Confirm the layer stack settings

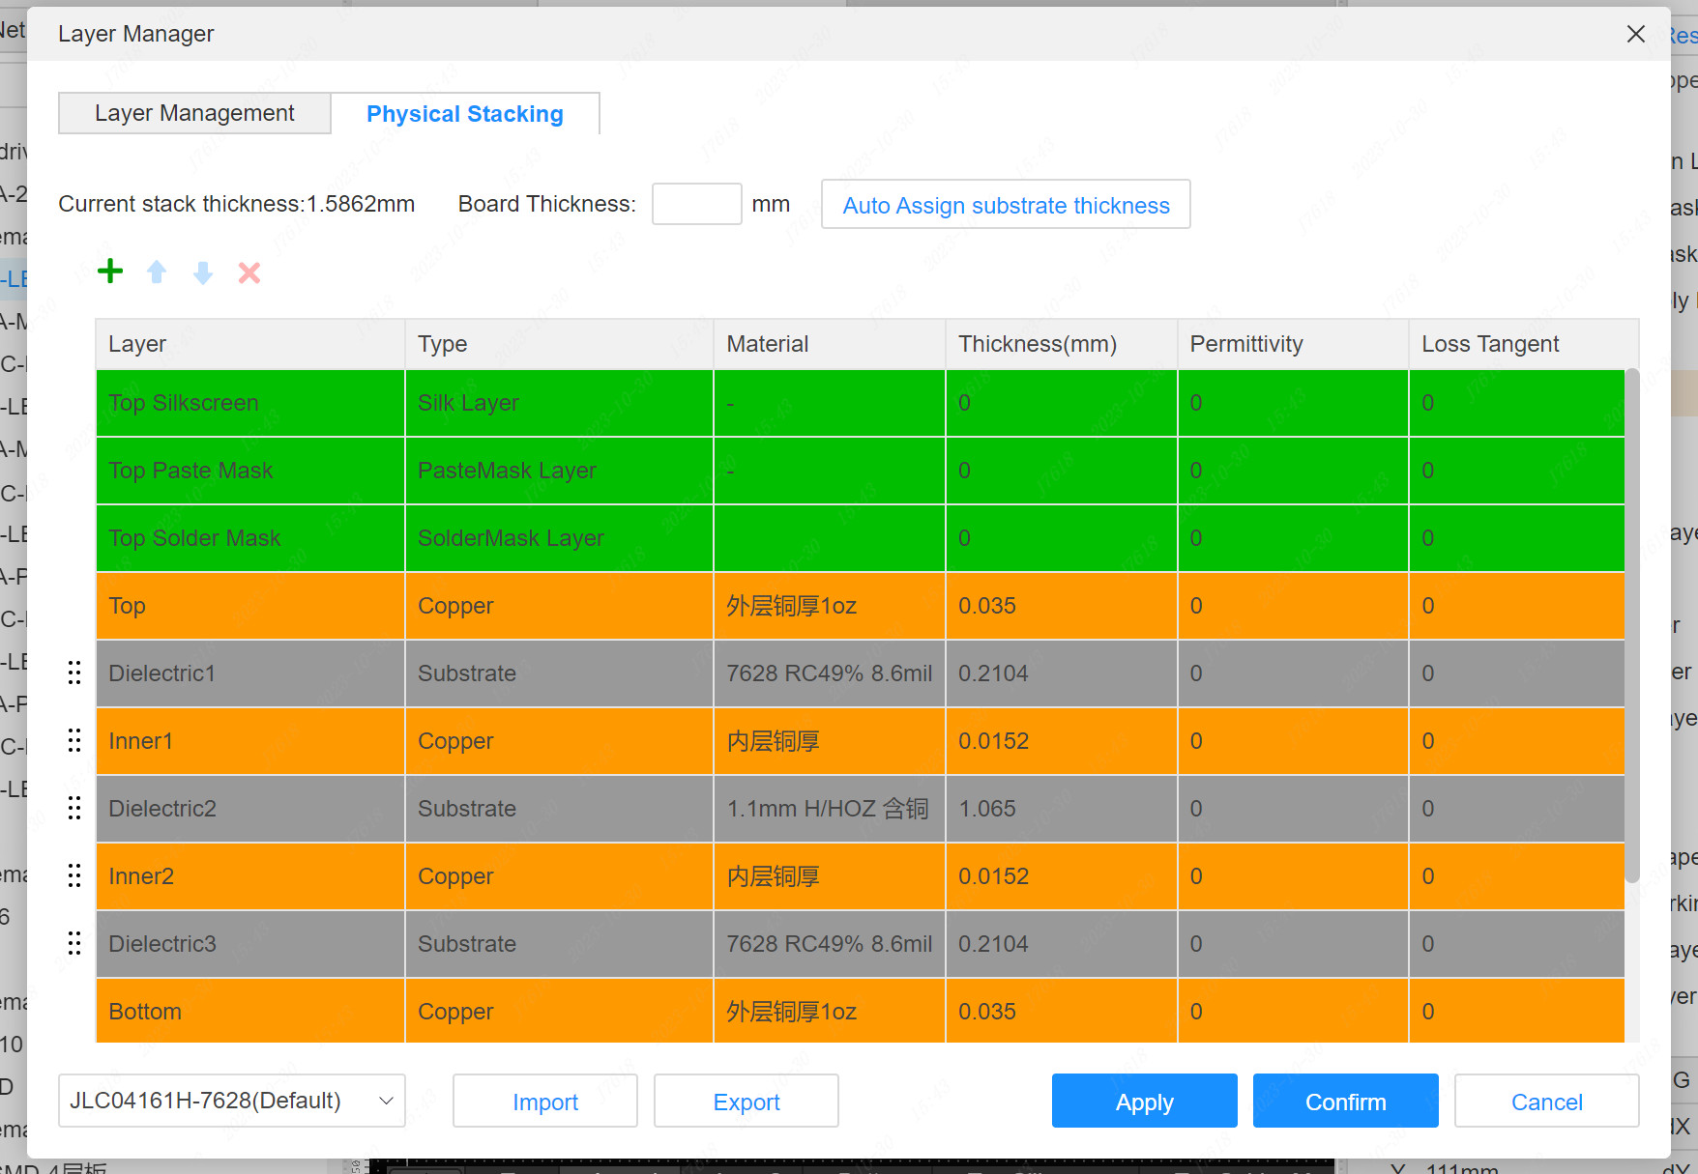coord(1346,1102)
